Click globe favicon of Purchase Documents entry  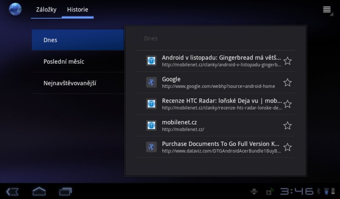[x=151, y=147]
